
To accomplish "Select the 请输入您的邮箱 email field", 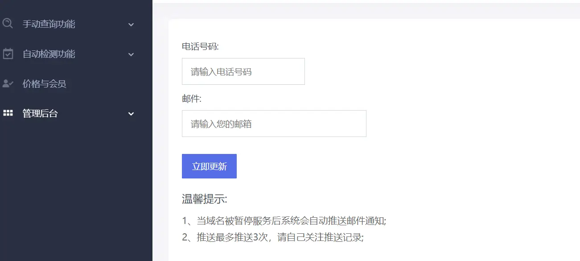I will click(273, 124).
